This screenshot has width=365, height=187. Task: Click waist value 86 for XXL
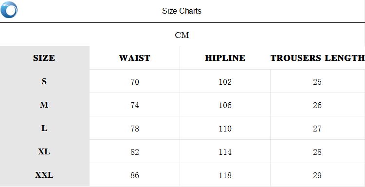tap(135, 175)
